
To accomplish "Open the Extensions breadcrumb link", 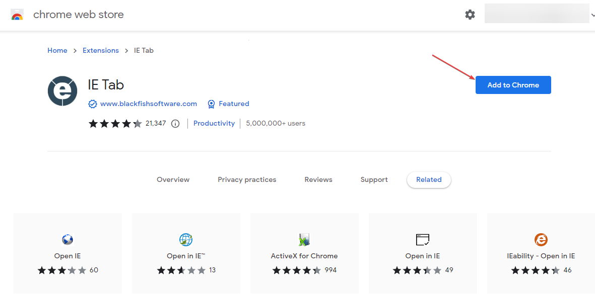I will (101, 51).
